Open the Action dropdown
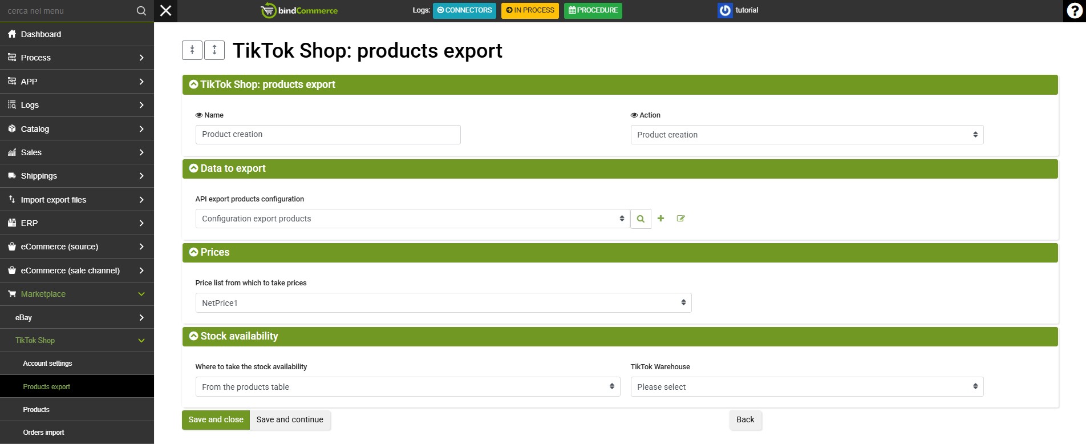The image size is (1086, 444). [807, 135]
